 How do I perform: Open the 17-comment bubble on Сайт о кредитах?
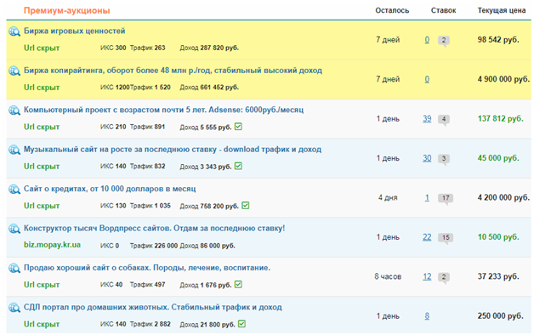click(x=446, y=198)
